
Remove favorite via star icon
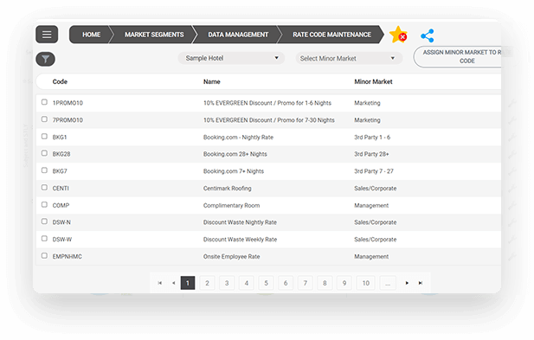[x=398, y=35]
